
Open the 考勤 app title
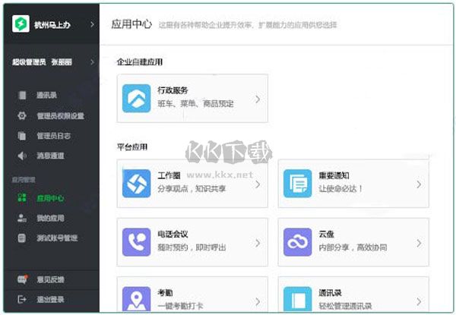click(x=165, y=293)
